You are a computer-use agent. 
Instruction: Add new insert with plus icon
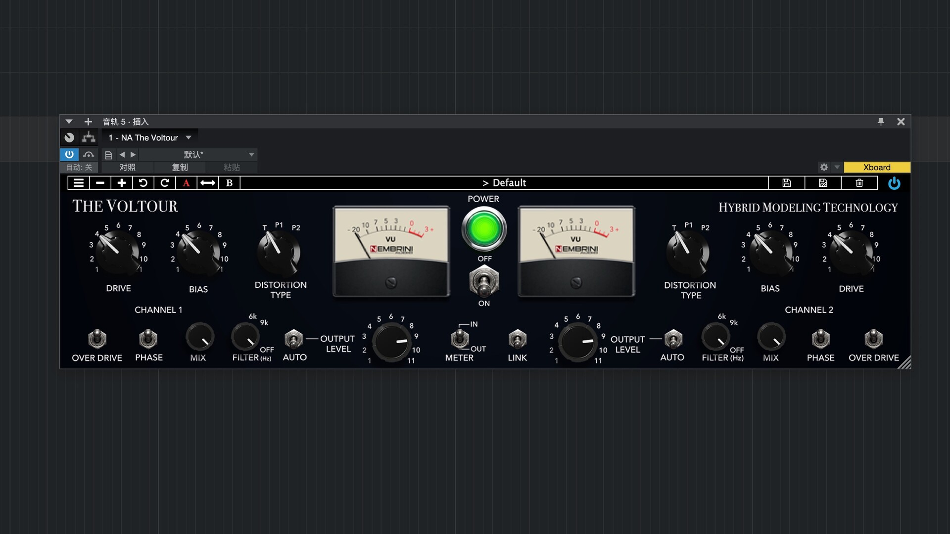[88, 122]
